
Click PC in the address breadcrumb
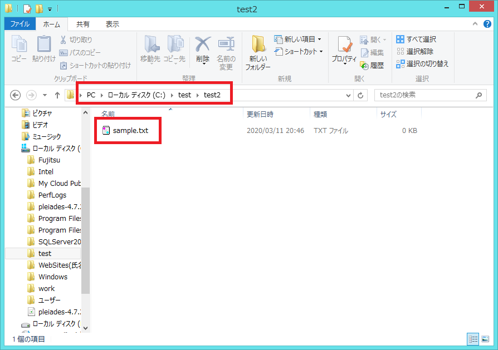point(91,95)
